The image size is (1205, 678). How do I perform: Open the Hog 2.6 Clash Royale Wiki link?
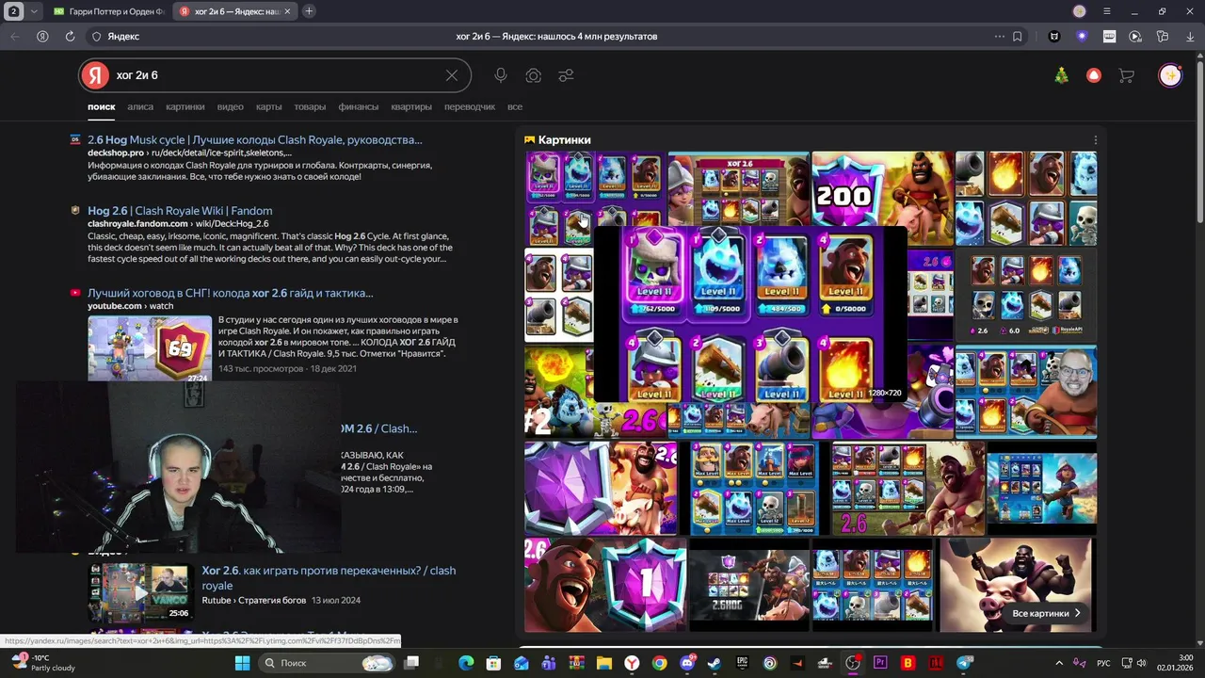[180, 211]
